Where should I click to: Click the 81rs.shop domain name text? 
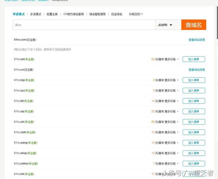click(x=20, y=153)
